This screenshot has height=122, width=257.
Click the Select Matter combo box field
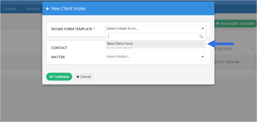click(155, 57)
